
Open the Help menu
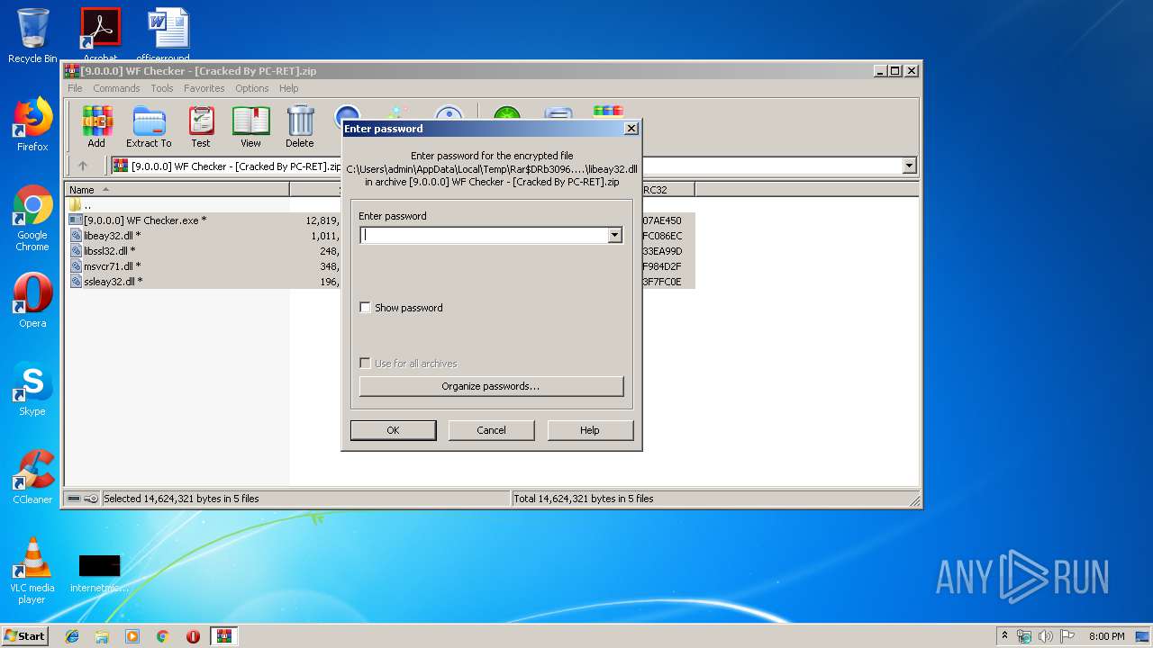pos(289,88)
